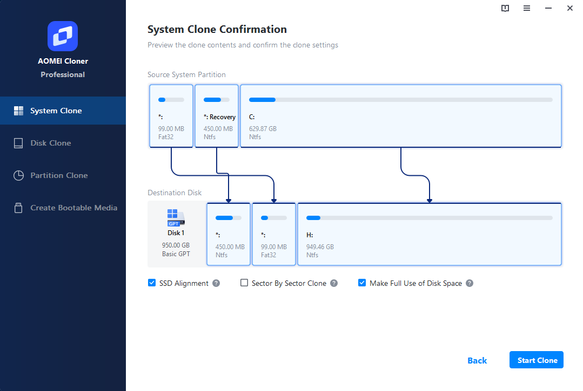The image size is (583, 391).
Task: Click the 629.87 GB size text
Action: pyautogui.click(x=263, y=129)
